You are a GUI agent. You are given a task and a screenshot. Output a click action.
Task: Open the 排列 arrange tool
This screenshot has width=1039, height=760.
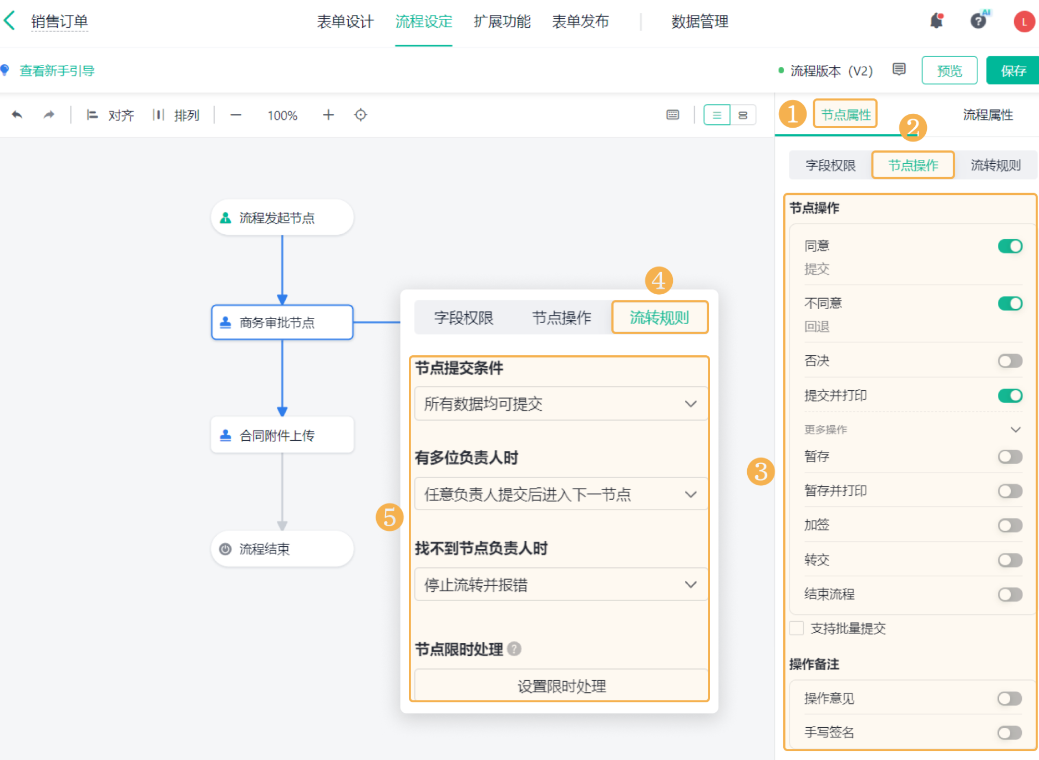pos(175,115)
